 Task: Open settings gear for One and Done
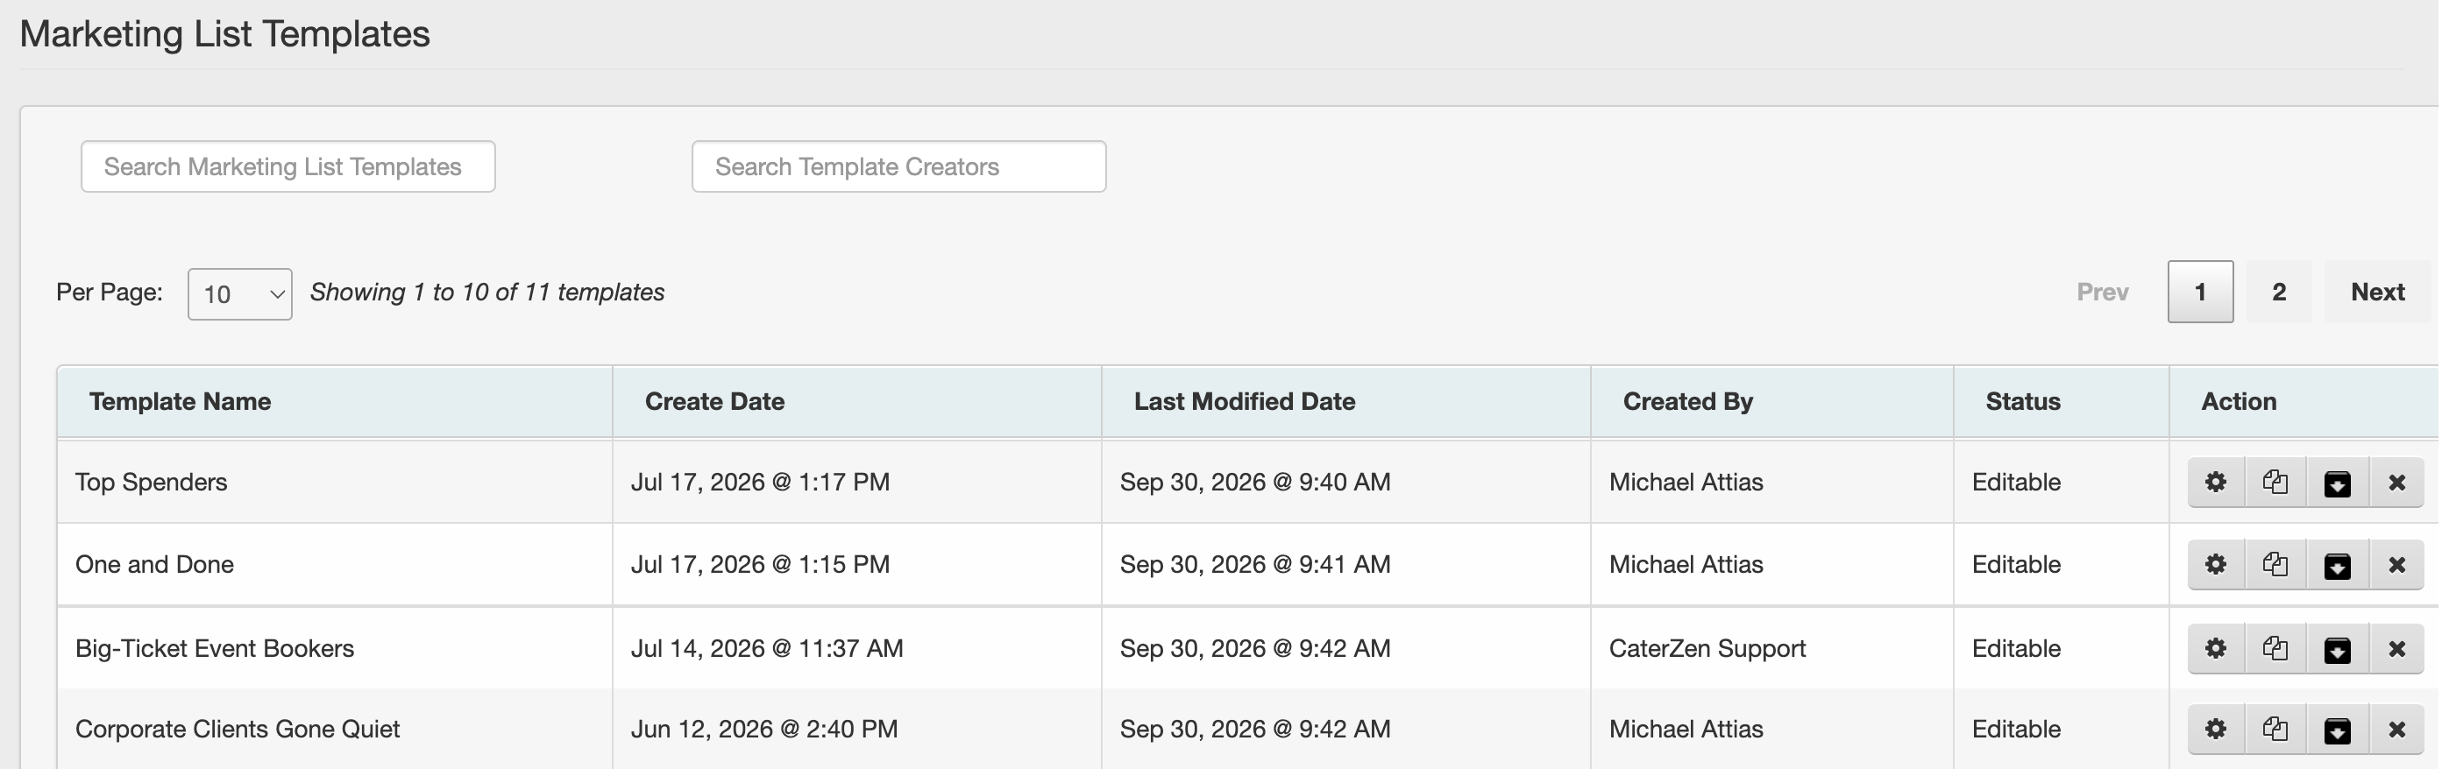[2217, 564]
